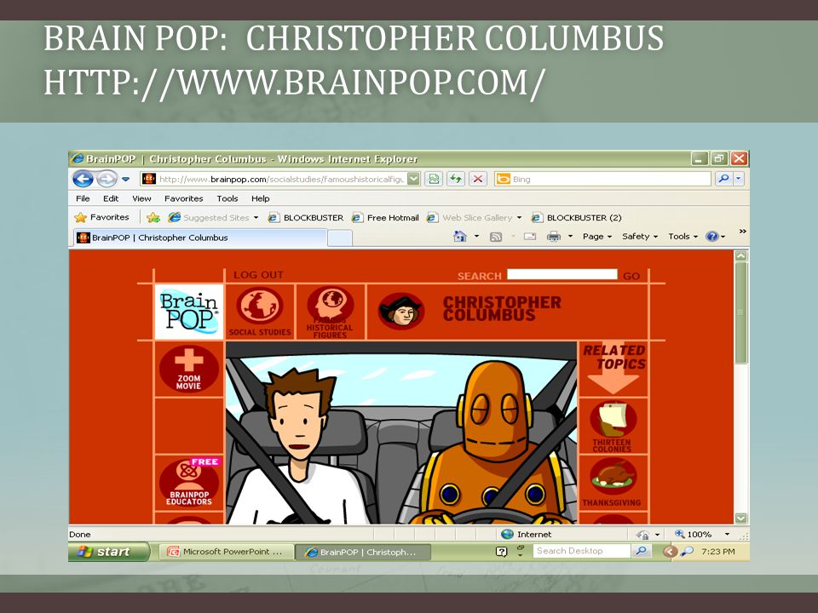
Task: Click the browser Forward arrow button
Action: click(x=107, y=179)
